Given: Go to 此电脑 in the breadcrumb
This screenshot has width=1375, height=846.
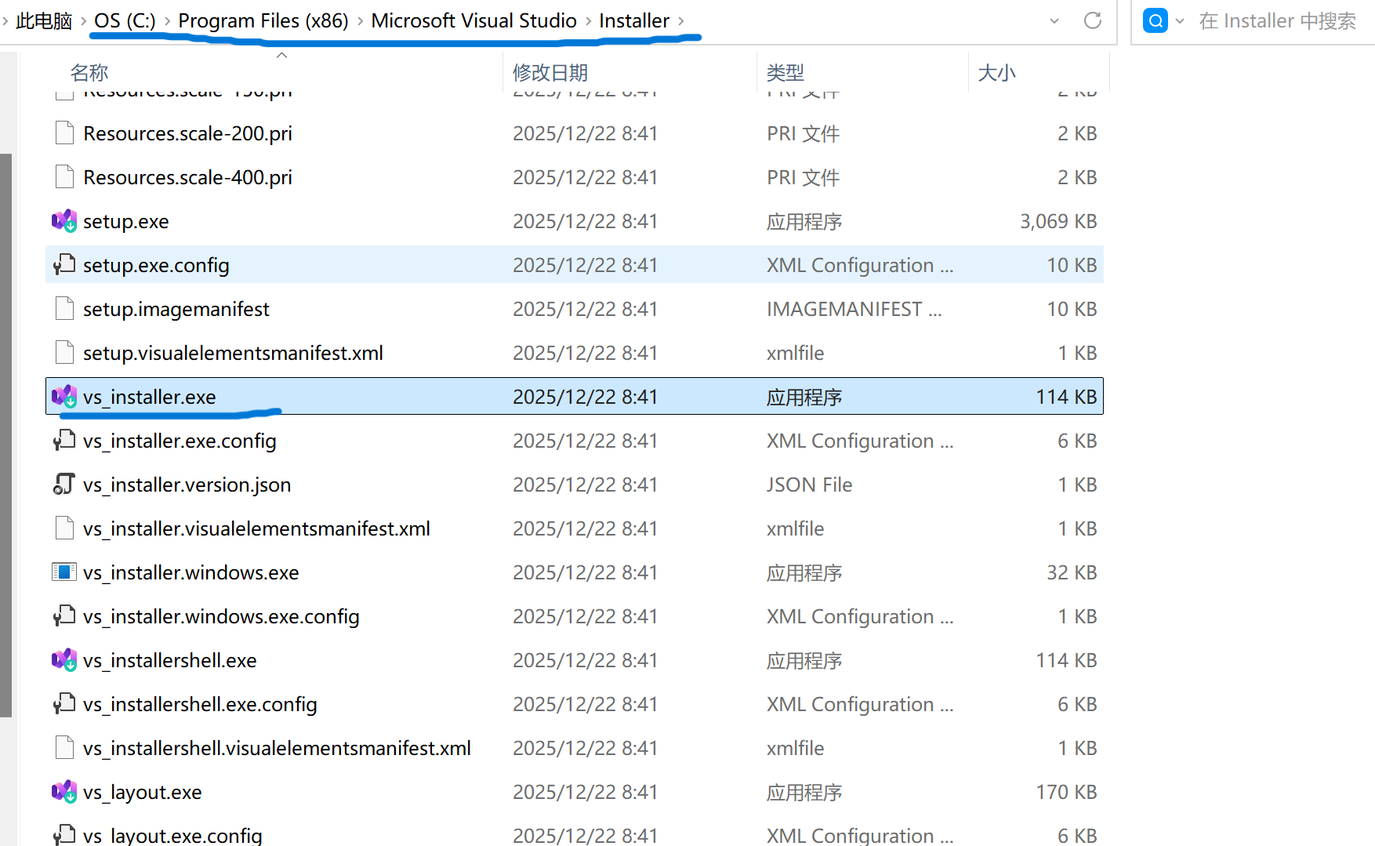Looking at the screenshot, I should (x=44, y=21).
